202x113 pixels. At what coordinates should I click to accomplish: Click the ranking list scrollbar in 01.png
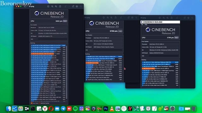coord(67,73)
